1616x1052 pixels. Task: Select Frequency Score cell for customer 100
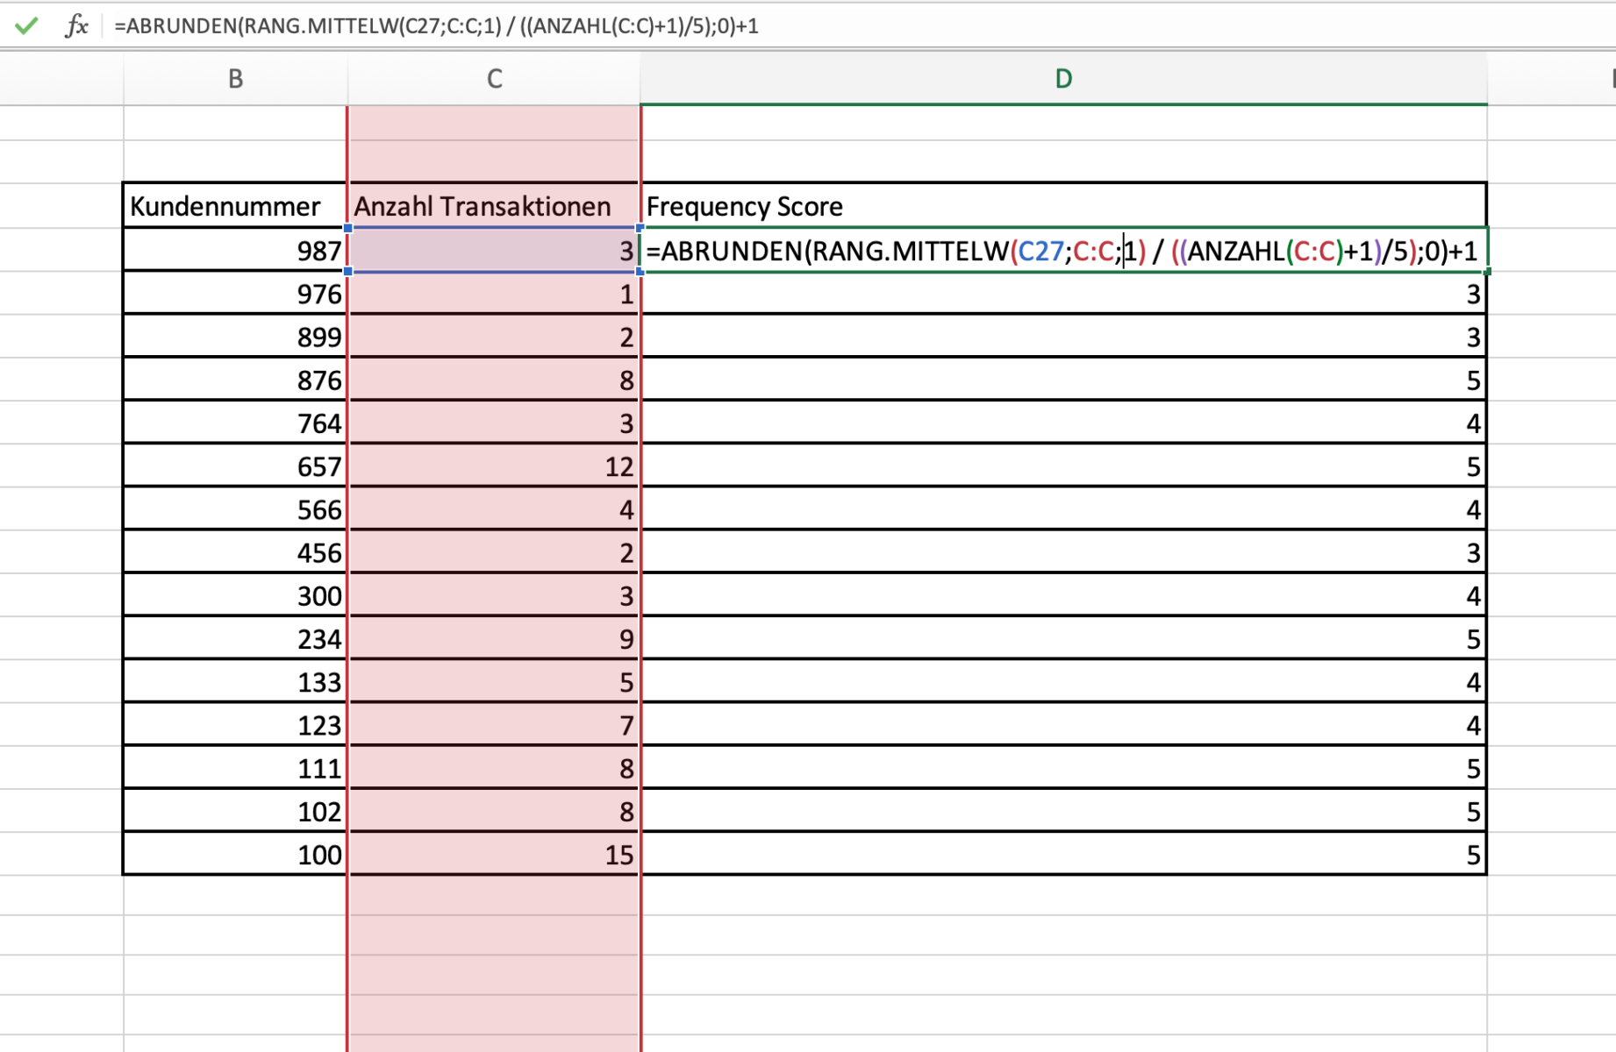(x=1062, y=855)
